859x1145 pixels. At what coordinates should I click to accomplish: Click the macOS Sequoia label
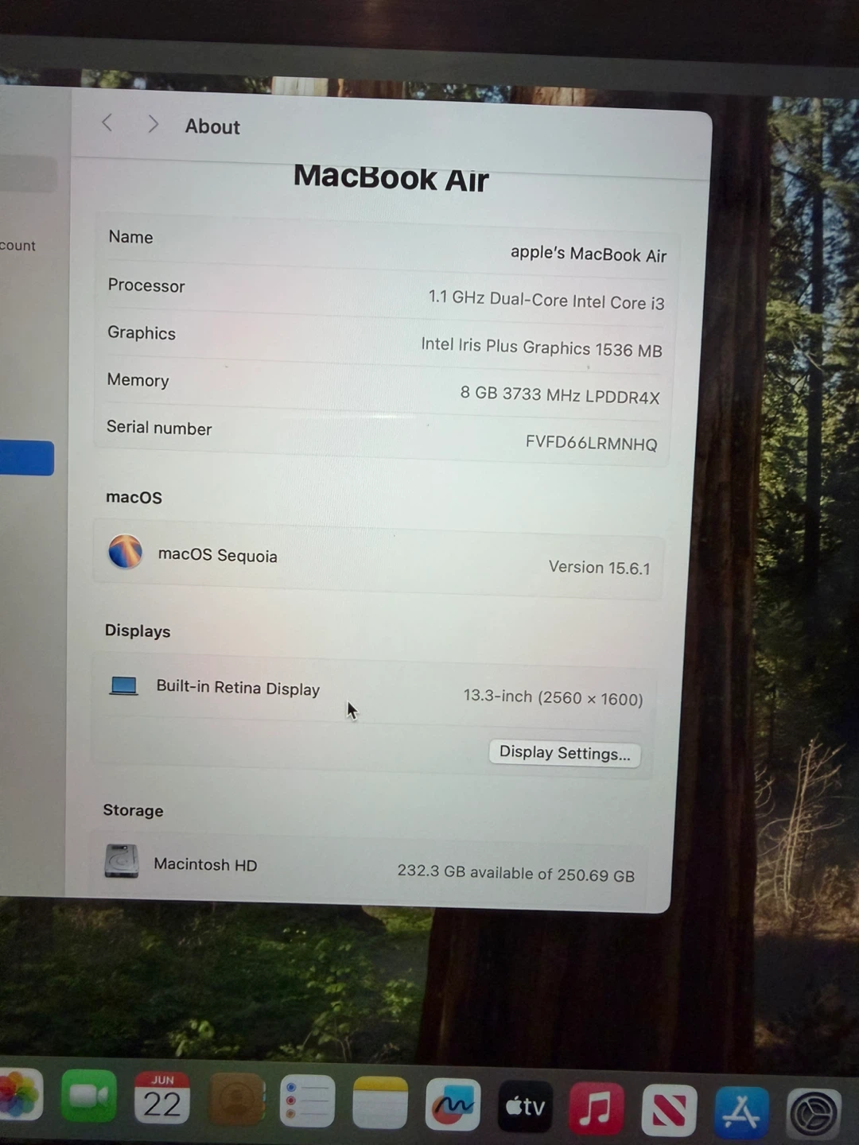(217, 554)
